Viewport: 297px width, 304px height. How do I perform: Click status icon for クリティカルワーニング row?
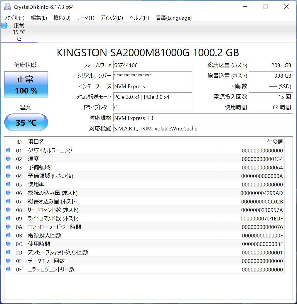click(8, 150)
